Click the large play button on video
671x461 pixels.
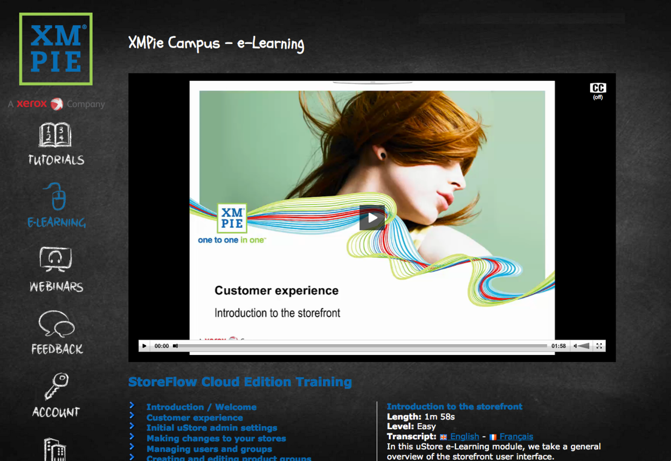click(372, 218)
